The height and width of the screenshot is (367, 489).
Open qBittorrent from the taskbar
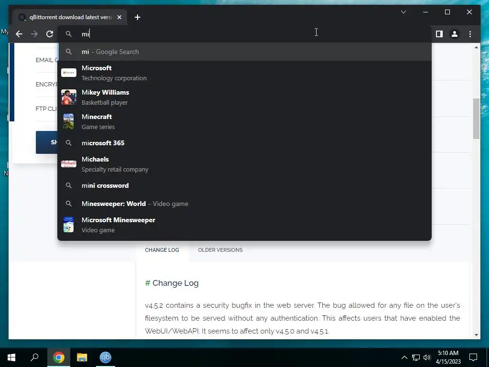pos(106,357)
